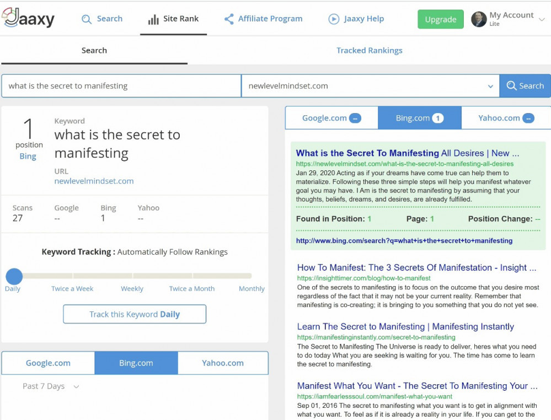551x420 pixels.
Task: Select Weekly tracking frequency
Action: coord(132,289)
